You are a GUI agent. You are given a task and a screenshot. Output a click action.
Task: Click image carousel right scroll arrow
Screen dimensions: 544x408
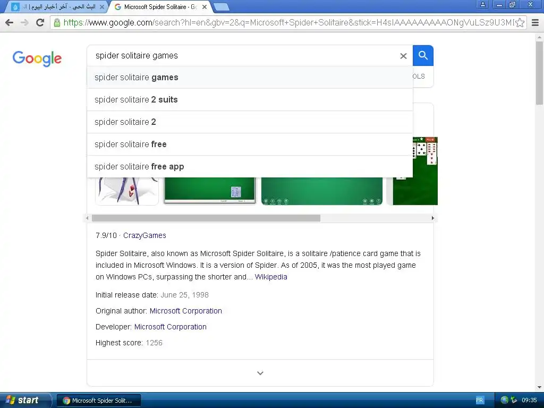432,218
